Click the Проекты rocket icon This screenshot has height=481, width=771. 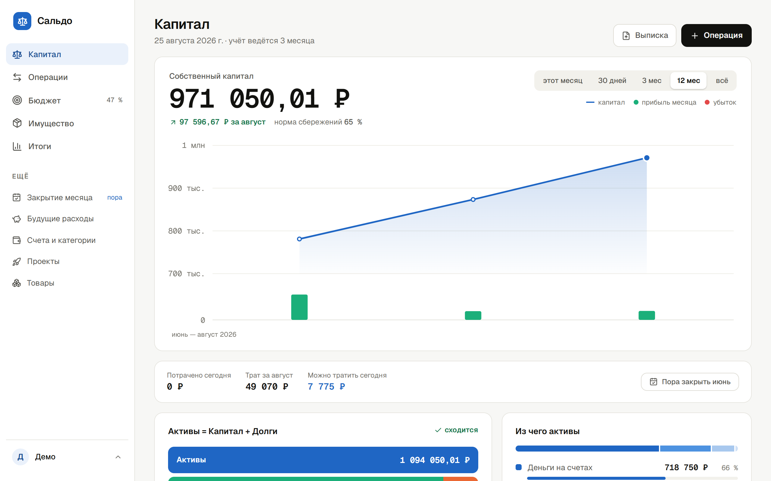pos(17,262)
